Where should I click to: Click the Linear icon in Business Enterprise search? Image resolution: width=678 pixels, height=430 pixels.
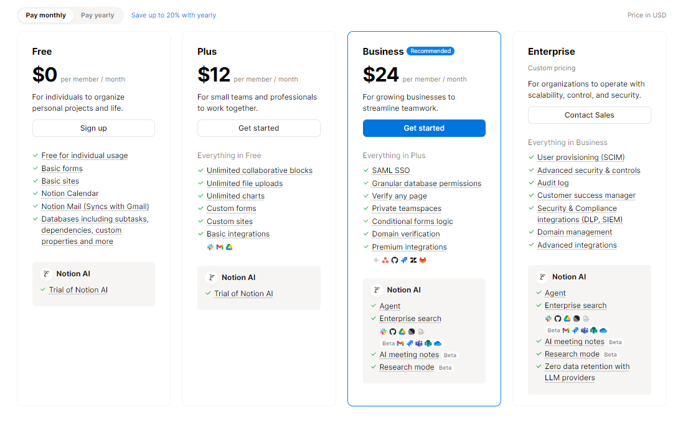point(412,332)
